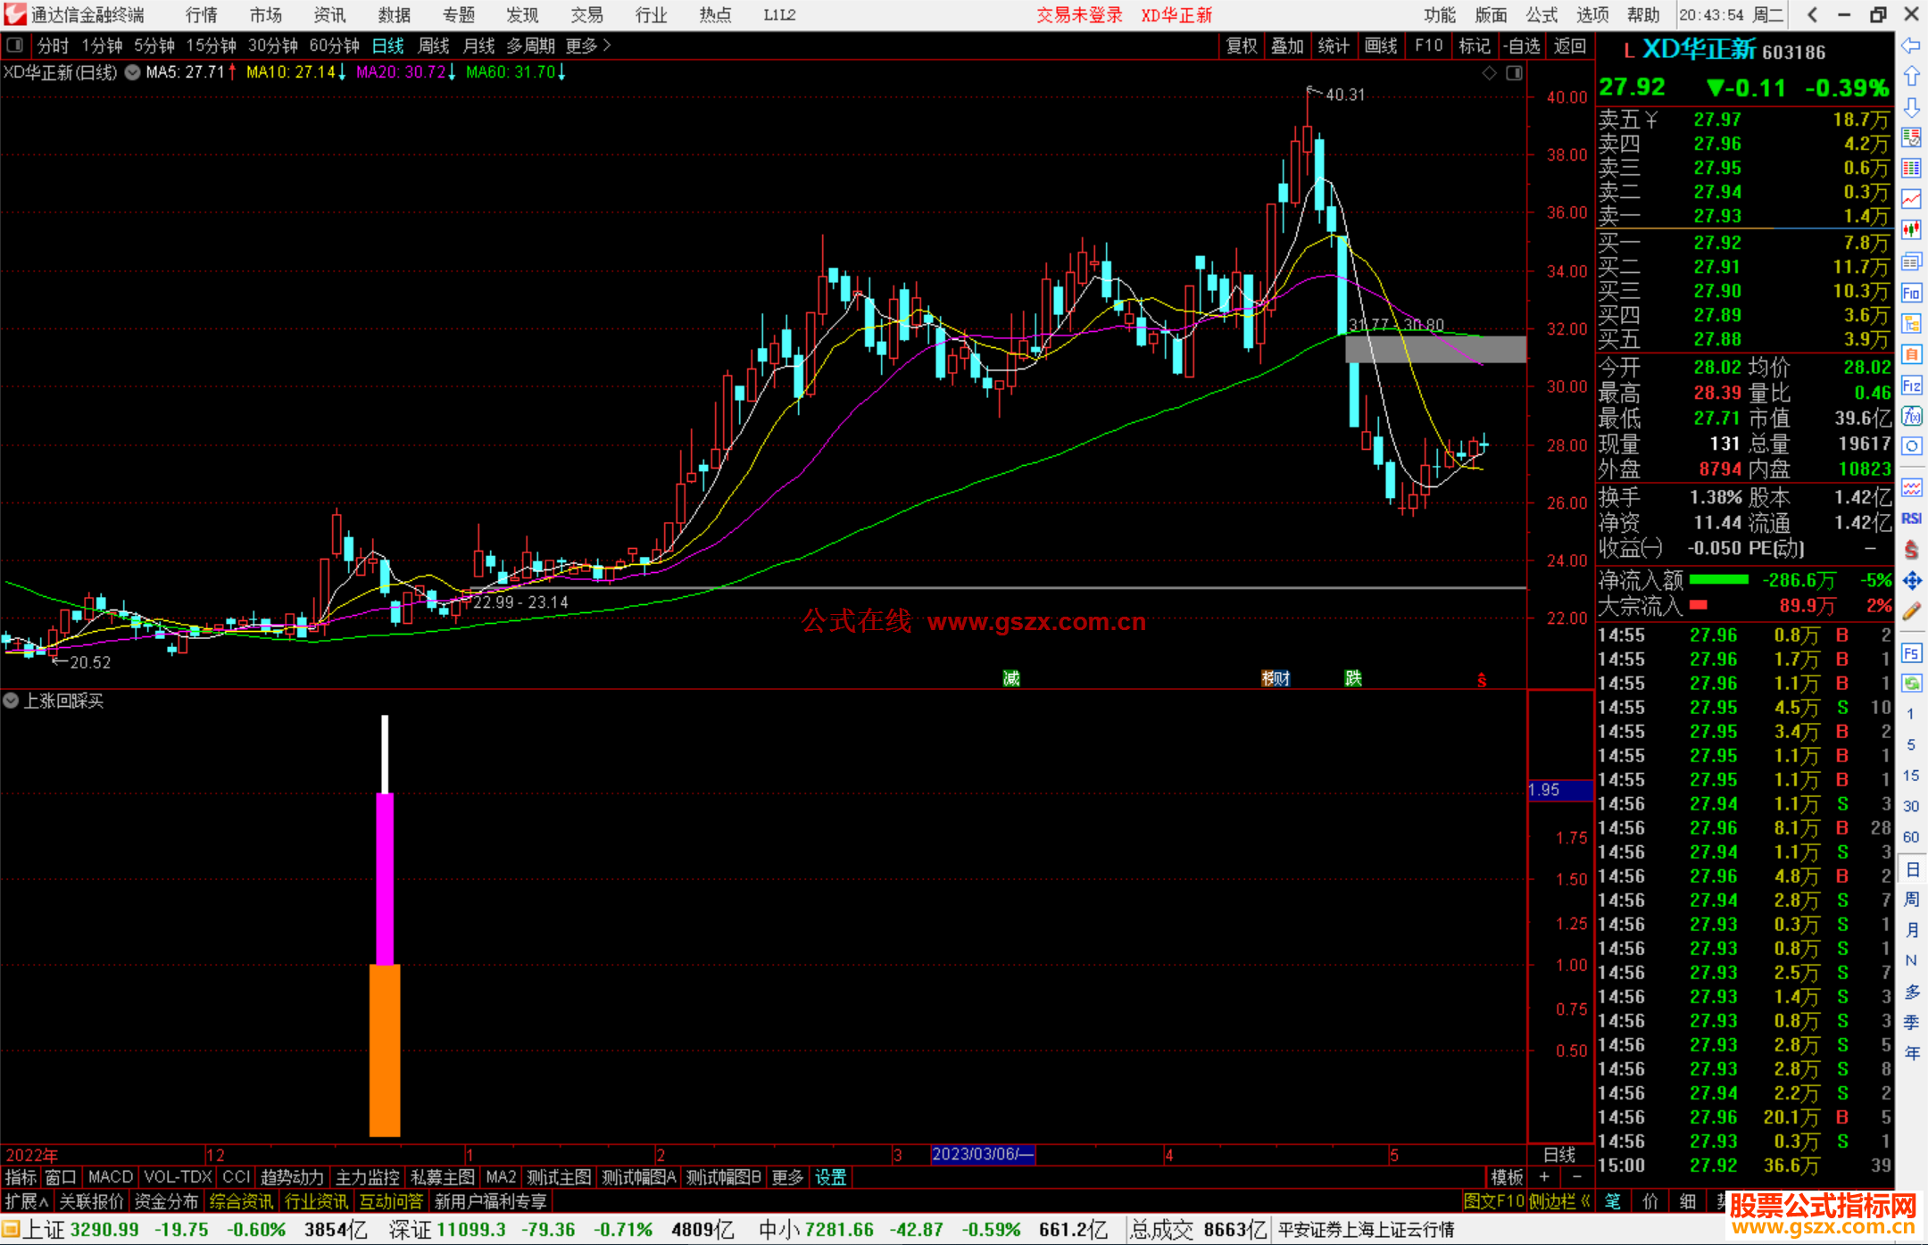The image size is (1928, 1245).
Task: Click the F12 sidebar icon
Action: [1911, 386]
